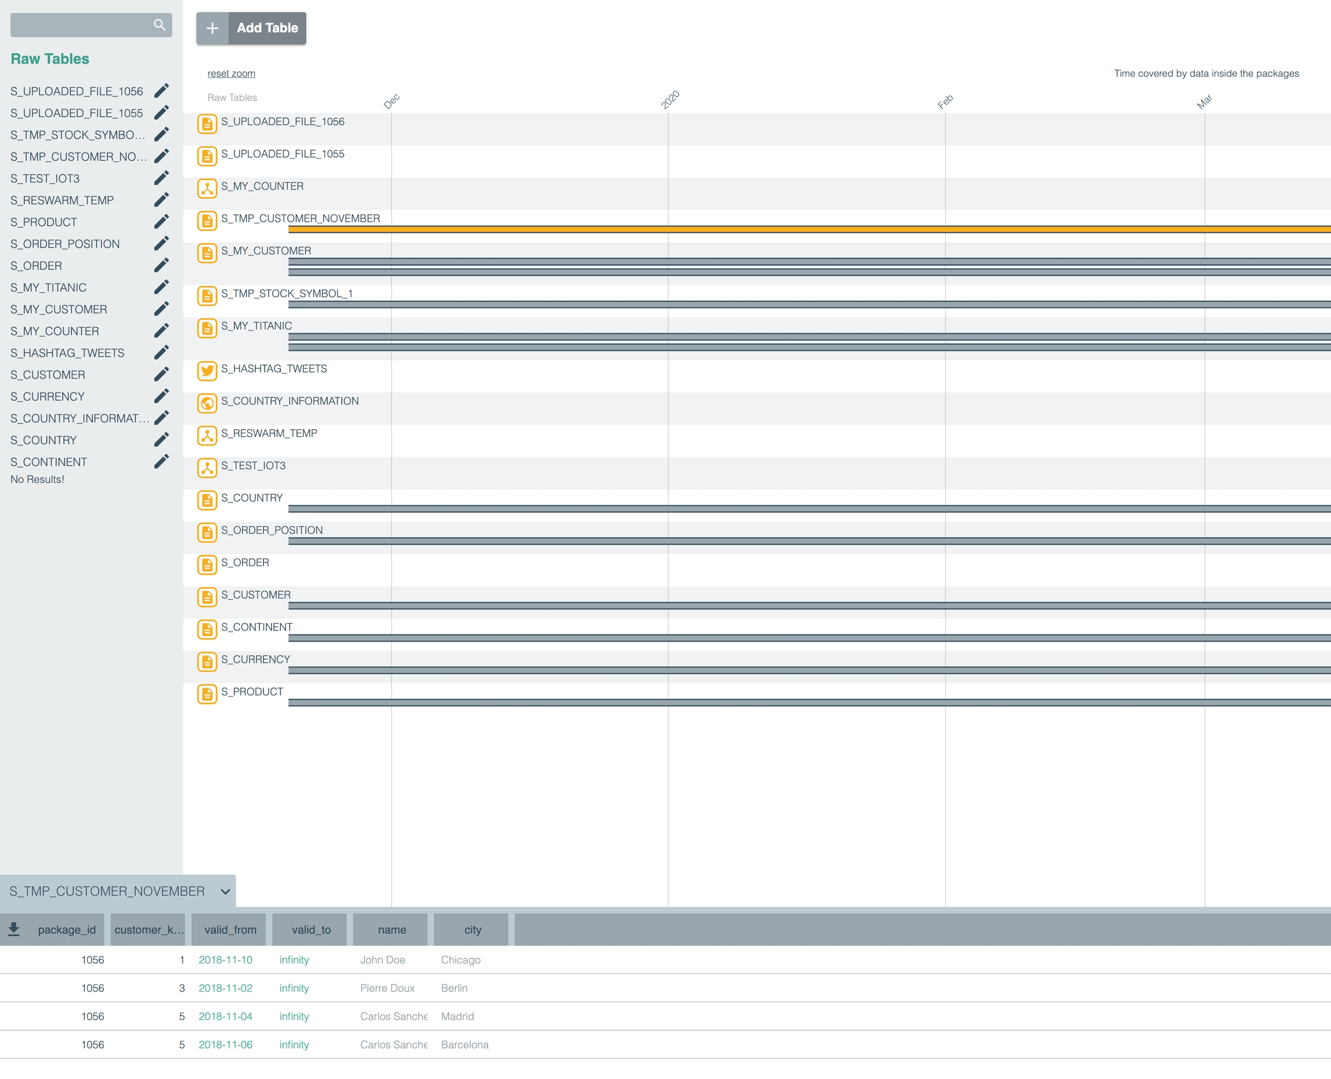Viewport: 1331px width, 1079px height.
Task: Edit S_UPLOADED_FILE_1056 via pencil icon
Action: coord(162,91)
